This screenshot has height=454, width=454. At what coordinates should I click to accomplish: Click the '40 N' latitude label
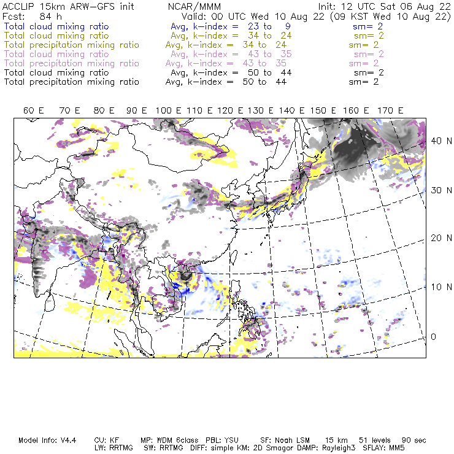[x=441, y=141]
